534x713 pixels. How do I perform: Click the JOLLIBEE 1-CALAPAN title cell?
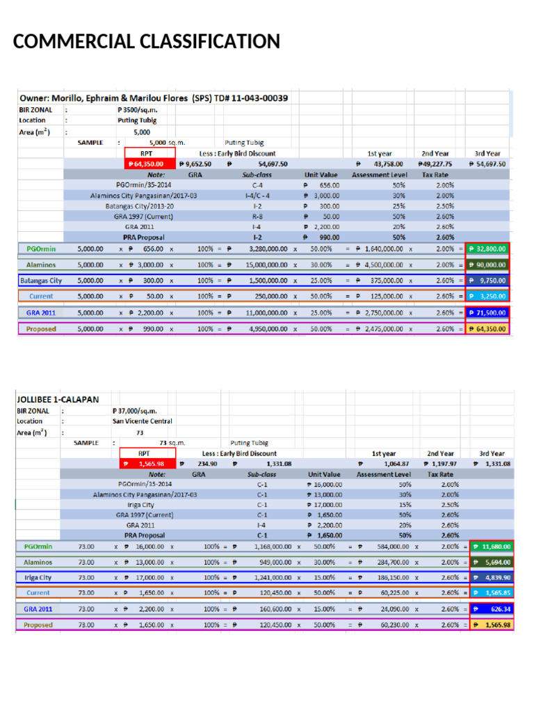pyautogui.click(x=58, y=400)
